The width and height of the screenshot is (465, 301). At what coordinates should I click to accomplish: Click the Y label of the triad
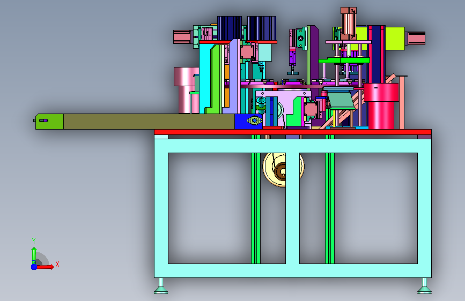pyautogui.click(x=34, y=241)
